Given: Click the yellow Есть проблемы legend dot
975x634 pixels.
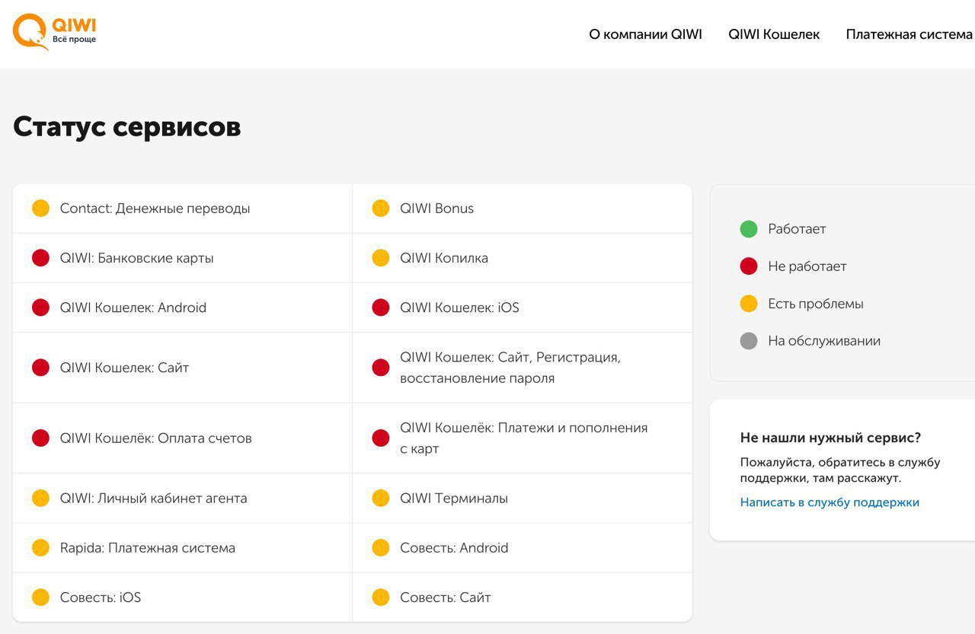Looking at the screenshot, I should 749,304.
